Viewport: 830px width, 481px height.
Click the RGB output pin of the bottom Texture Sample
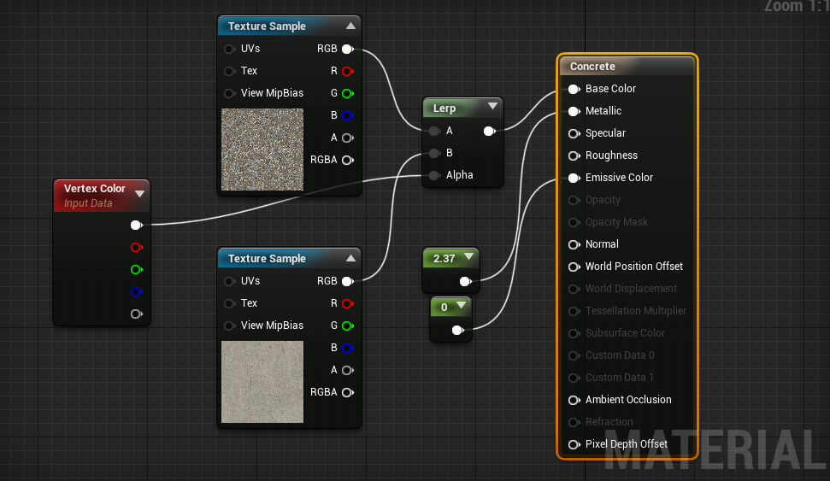pos(348,281)
